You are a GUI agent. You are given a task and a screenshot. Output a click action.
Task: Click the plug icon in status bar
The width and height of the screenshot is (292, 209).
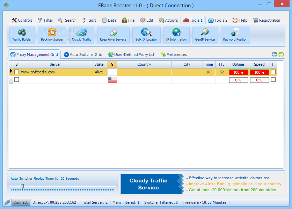coord(7,202)
